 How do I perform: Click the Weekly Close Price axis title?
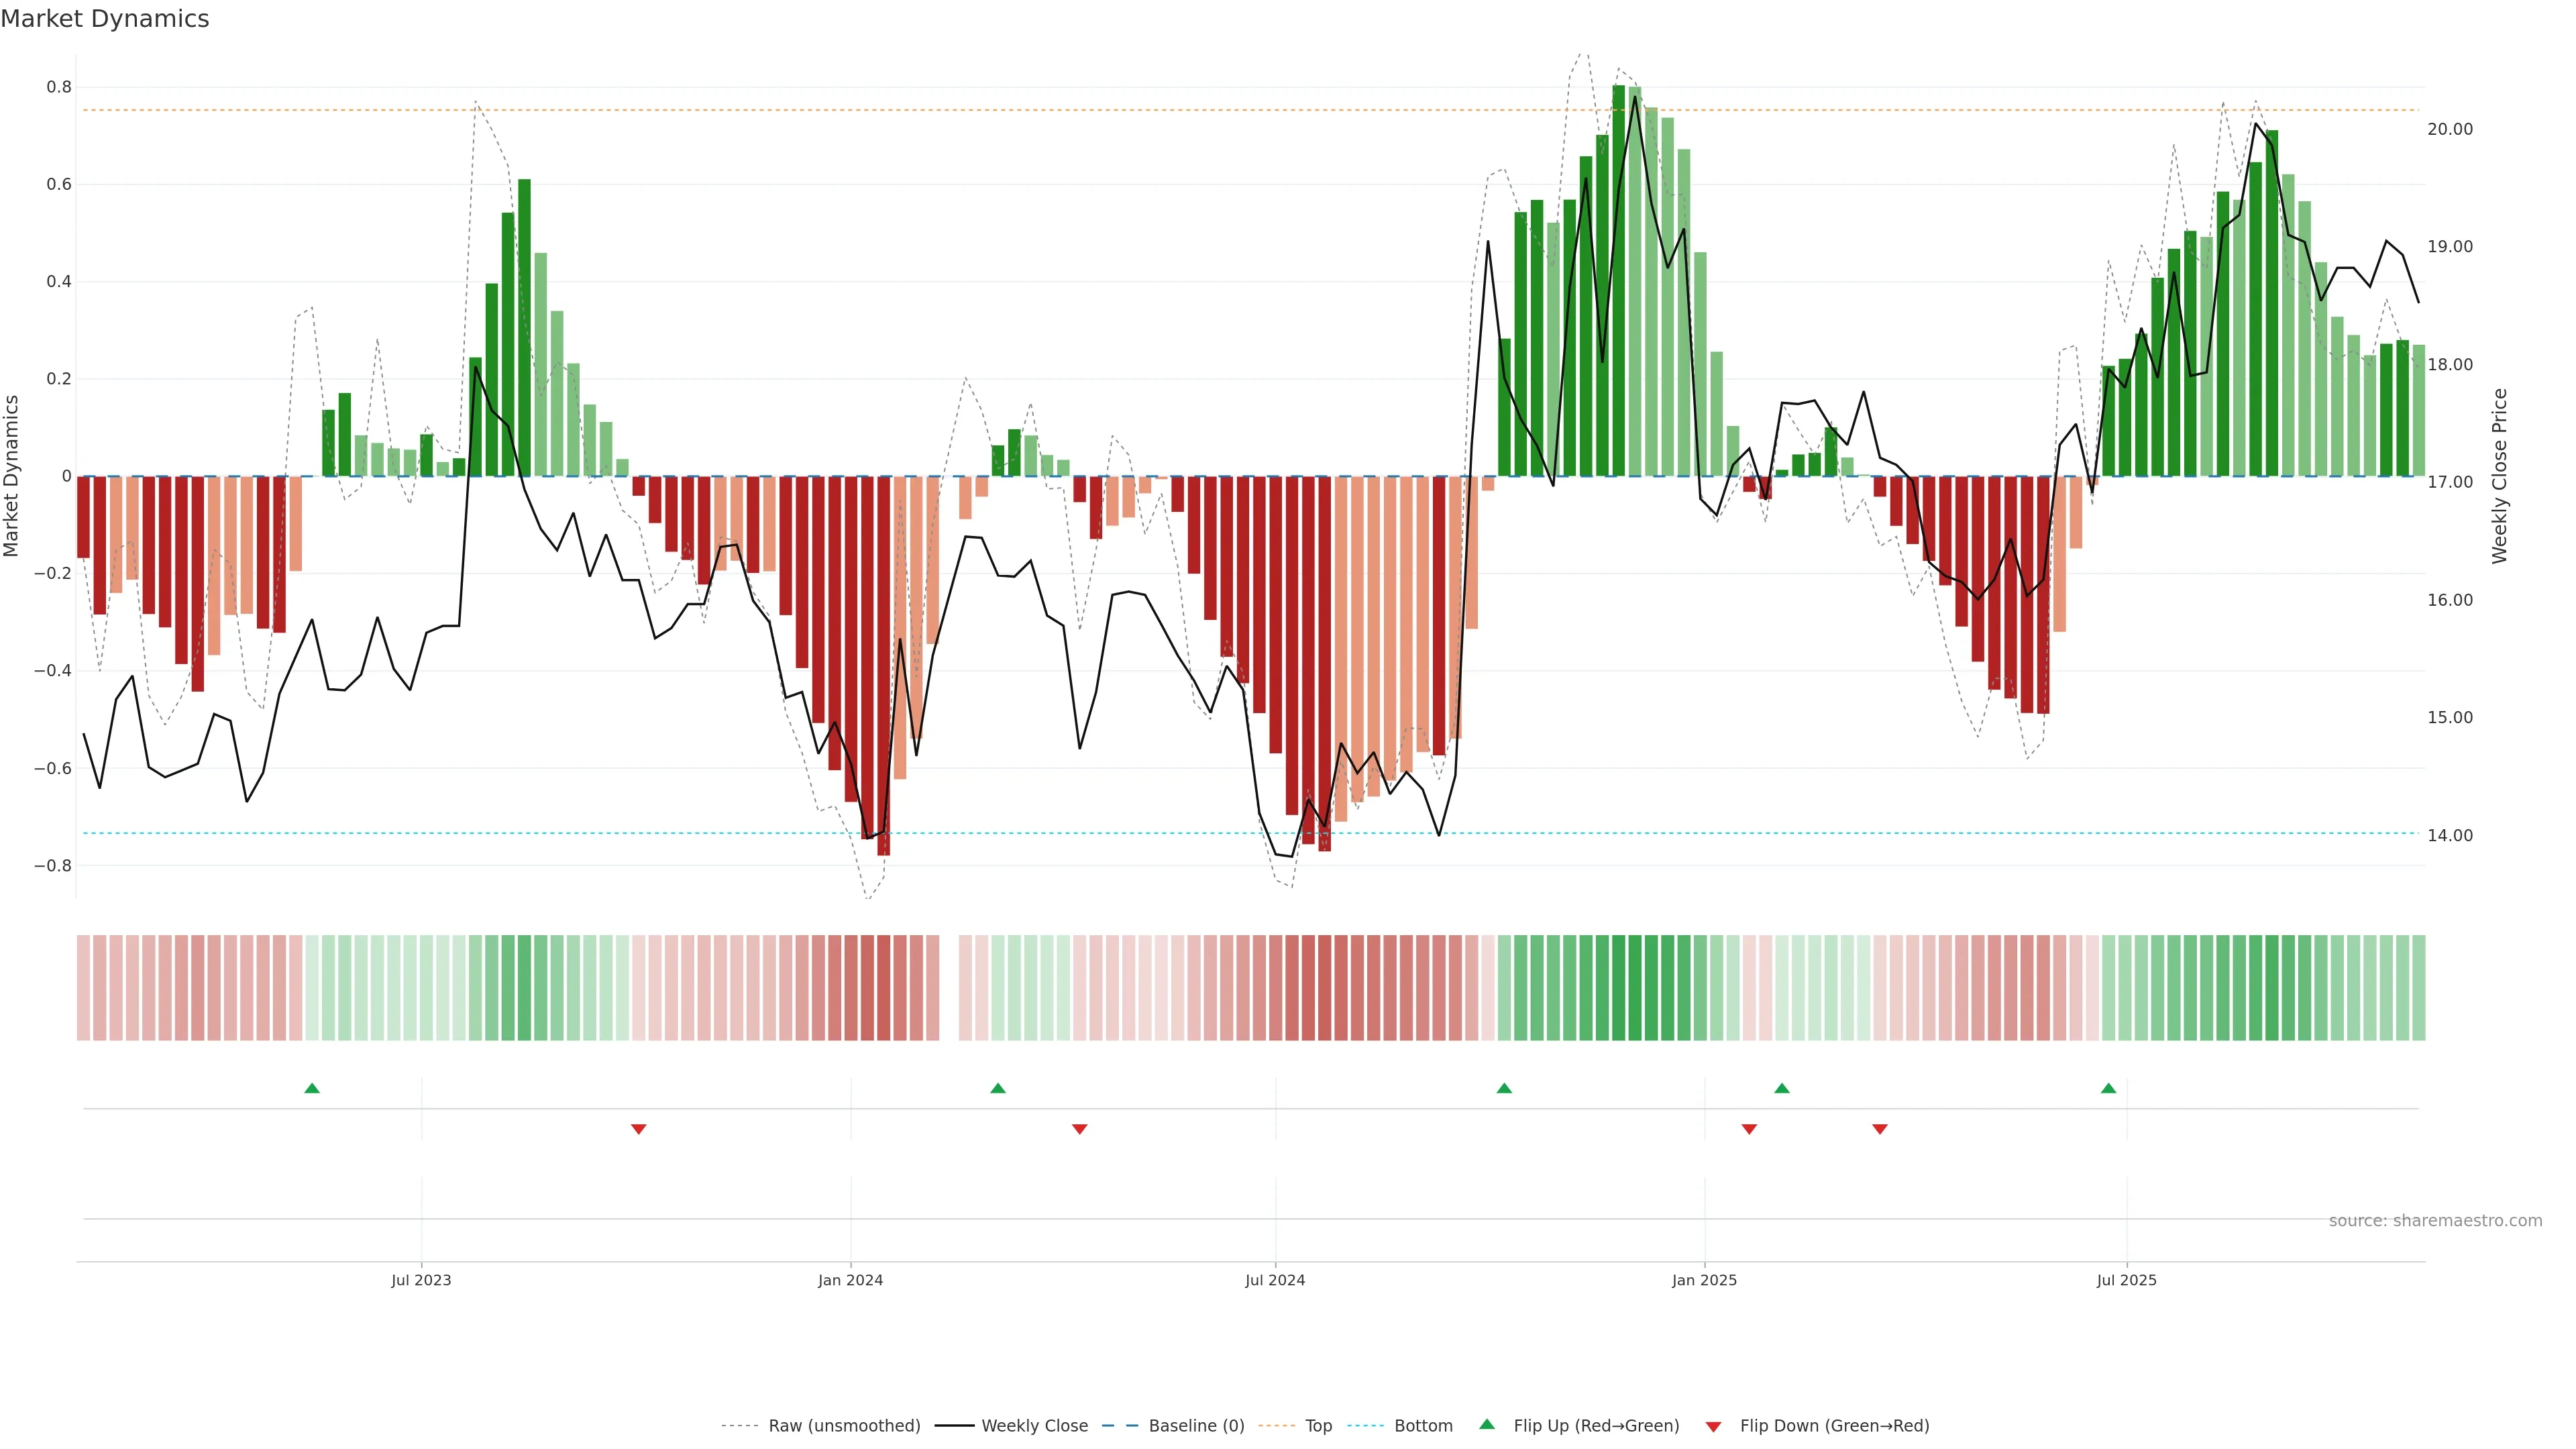(2499, 476)
